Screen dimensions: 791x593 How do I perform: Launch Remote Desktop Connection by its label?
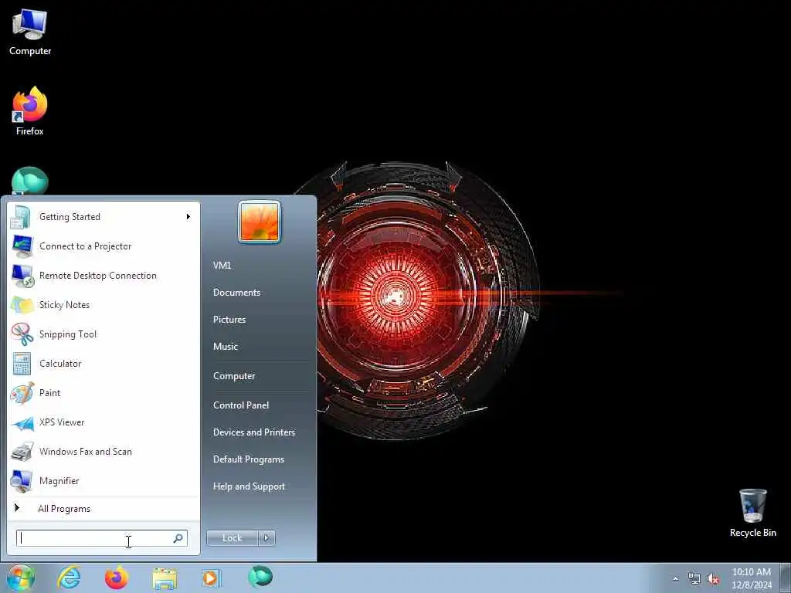tap(98, 276)
